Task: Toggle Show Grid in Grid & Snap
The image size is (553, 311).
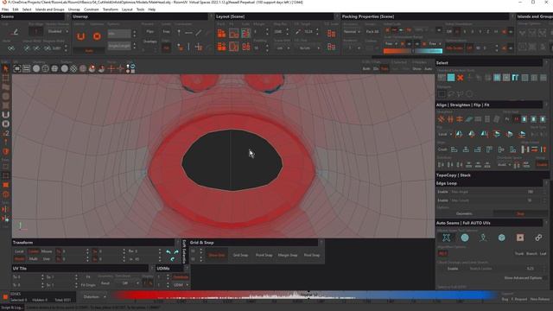Action: point(217,255)
